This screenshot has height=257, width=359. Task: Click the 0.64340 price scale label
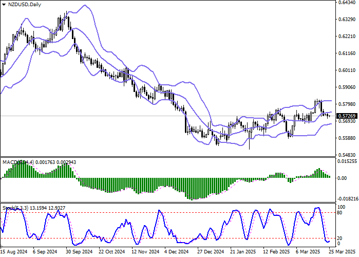tap(344, 3)
